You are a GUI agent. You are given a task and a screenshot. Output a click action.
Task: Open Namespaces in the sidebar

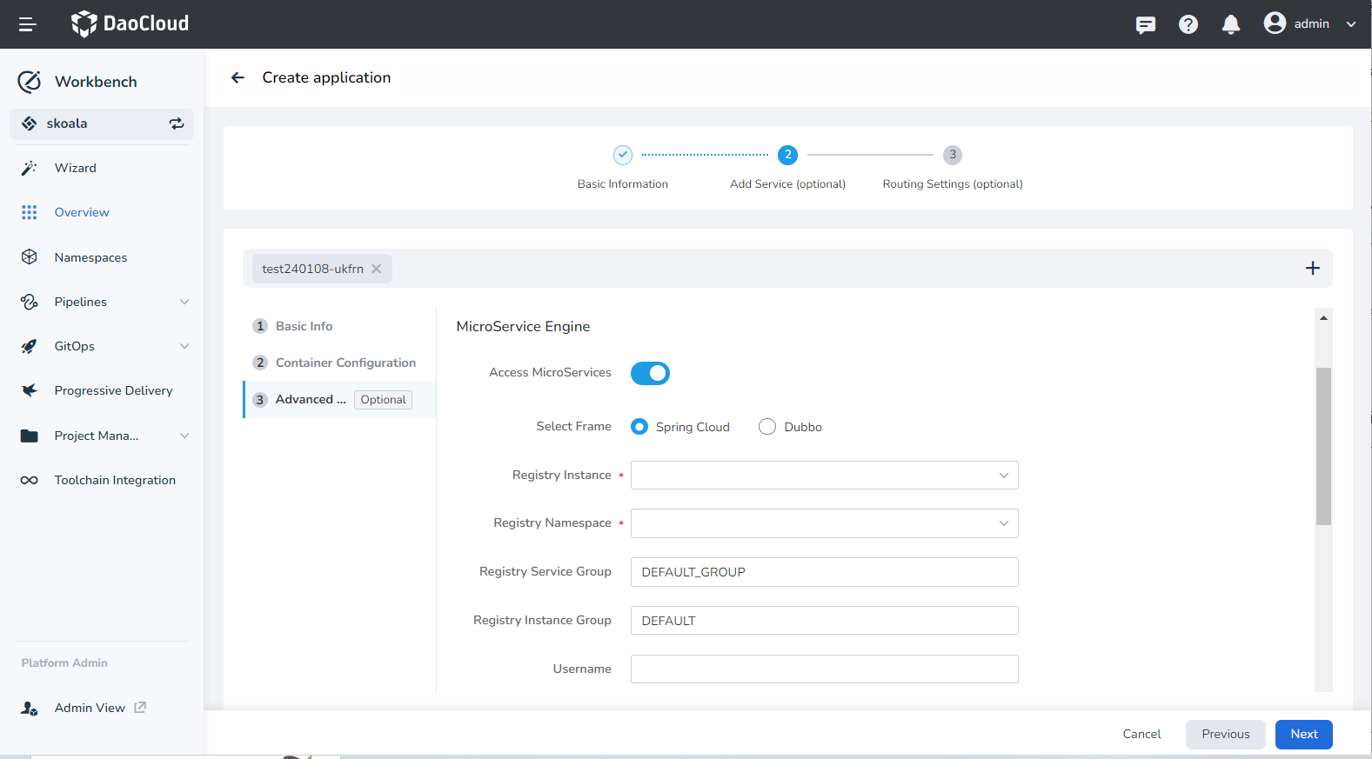(90, 257)
